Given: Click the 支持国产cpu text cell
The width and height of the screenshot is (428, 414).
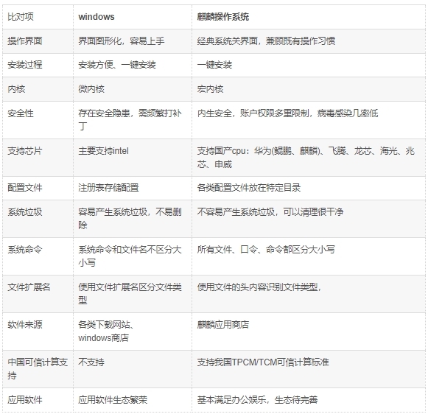Looking at the screenshot, I should 309,158.
